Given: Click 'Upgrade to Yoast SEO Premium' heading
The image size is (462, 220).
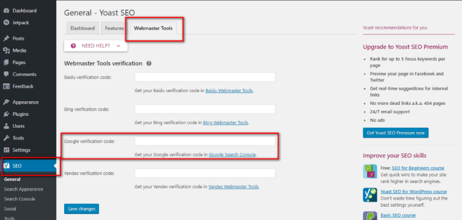Looking at the screenshot, I should [405, 47].
